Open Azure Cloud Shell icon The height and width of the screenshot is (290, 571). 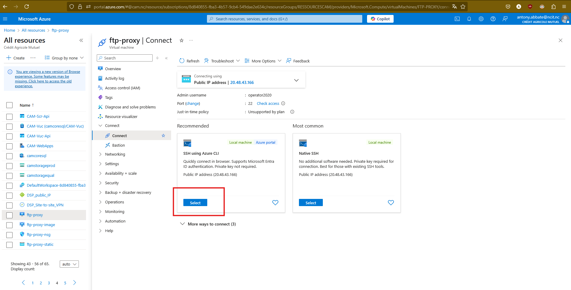click(x=457, y=19)
